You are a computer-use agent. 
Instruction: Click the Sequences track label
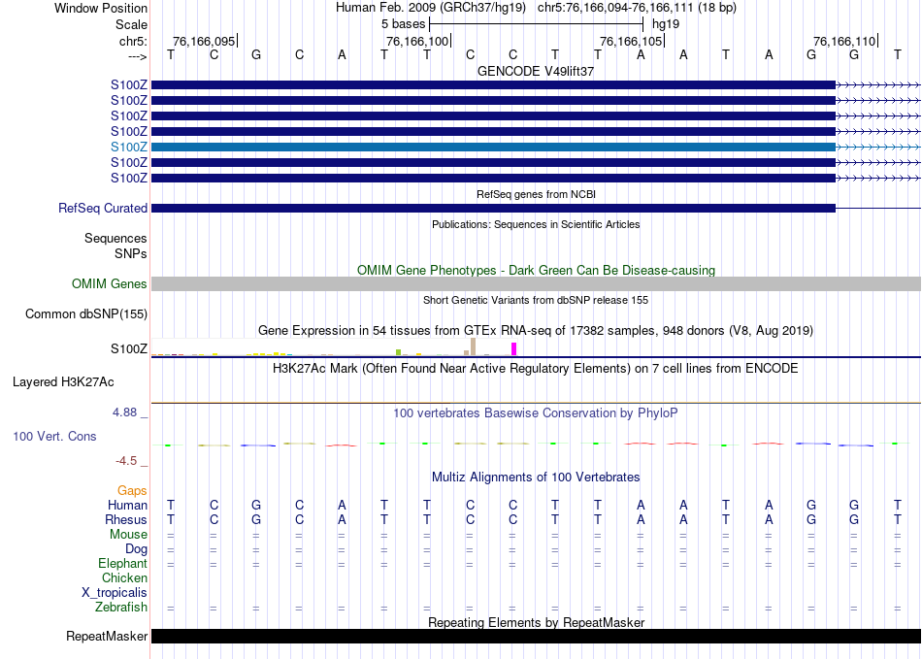pos(115,238)
